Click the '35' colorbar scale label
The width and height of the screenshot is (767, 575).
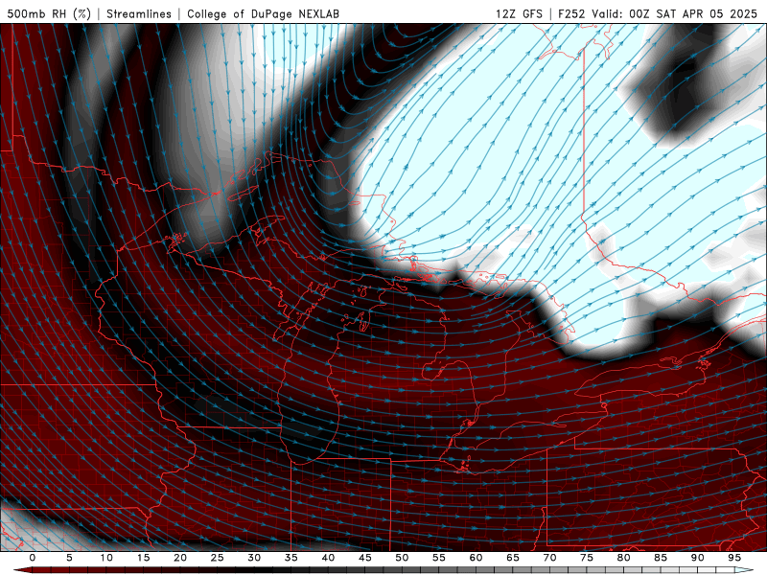click(x=291, y=558)
